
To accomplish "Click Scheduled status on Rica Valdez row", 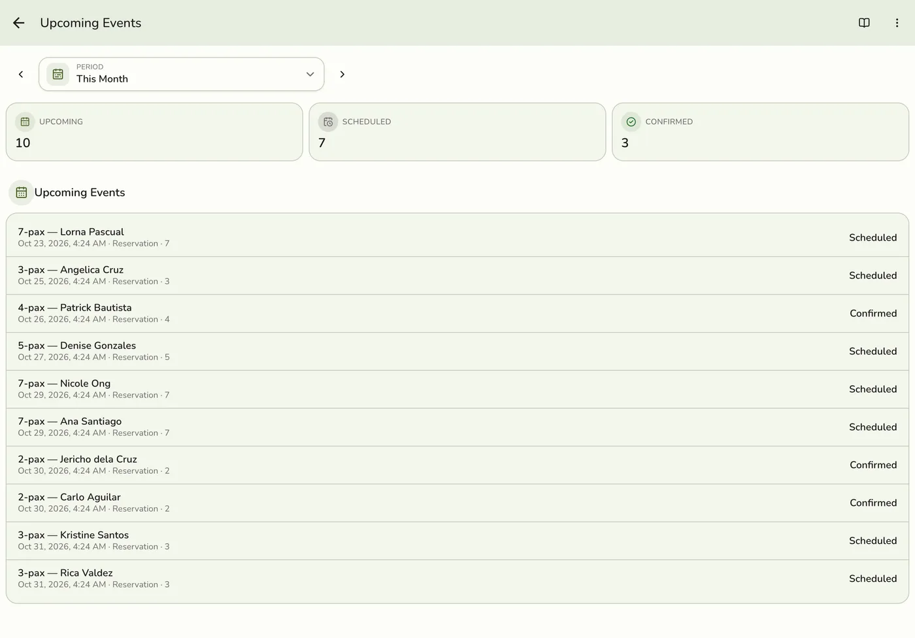I will 873,579.
